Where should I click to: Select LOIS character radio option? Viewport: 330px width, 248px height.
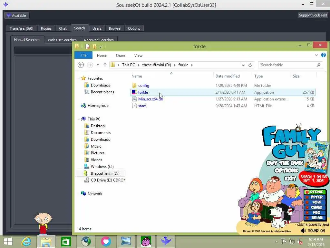point(315,202)
